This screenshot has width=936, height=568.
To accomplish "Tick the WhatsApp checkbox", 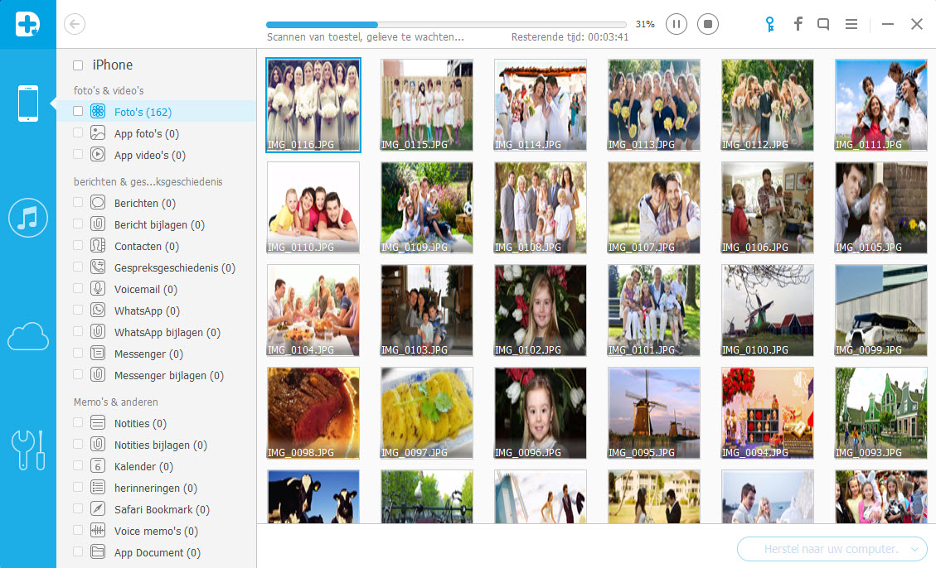I will [78, 310].
